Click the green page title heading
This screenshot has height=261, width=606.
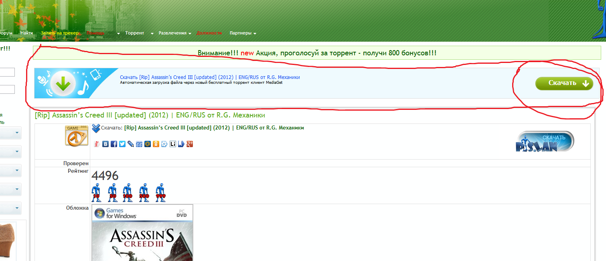point(150,115)
